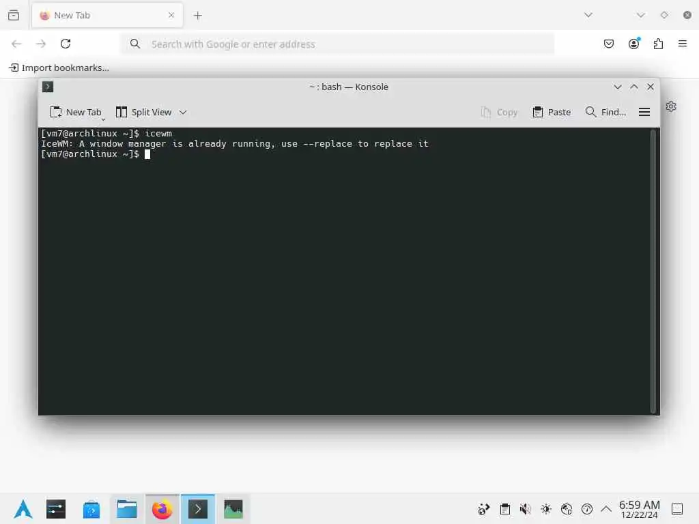Click Show Desktop button on panel
Image resolution: width=699 pixels, height=524 pixels.
(x=677, y=509)
